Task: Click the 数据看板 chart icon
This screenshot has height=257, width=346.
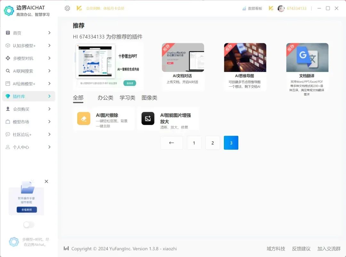Action: (x=244, y=8)
